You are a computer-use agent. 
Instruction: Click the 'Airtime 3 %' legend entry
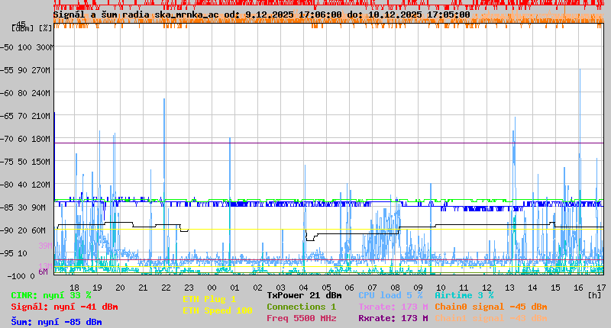pyautogui.click(x=464, y=295)
